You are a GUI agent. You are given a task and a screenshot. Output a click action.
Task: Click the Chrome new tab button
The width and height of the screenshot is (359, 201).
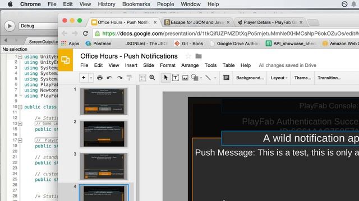click(313, 22)
